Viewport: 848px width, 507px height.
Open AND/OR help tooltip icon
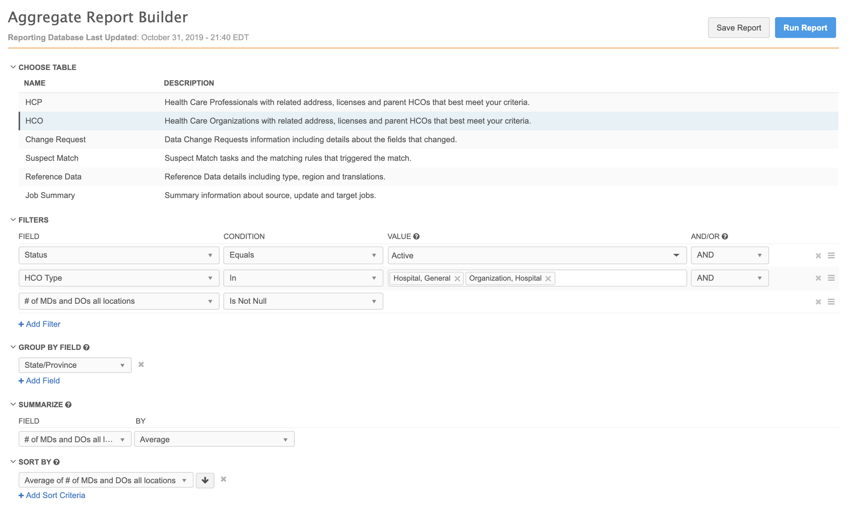point(725,236)
